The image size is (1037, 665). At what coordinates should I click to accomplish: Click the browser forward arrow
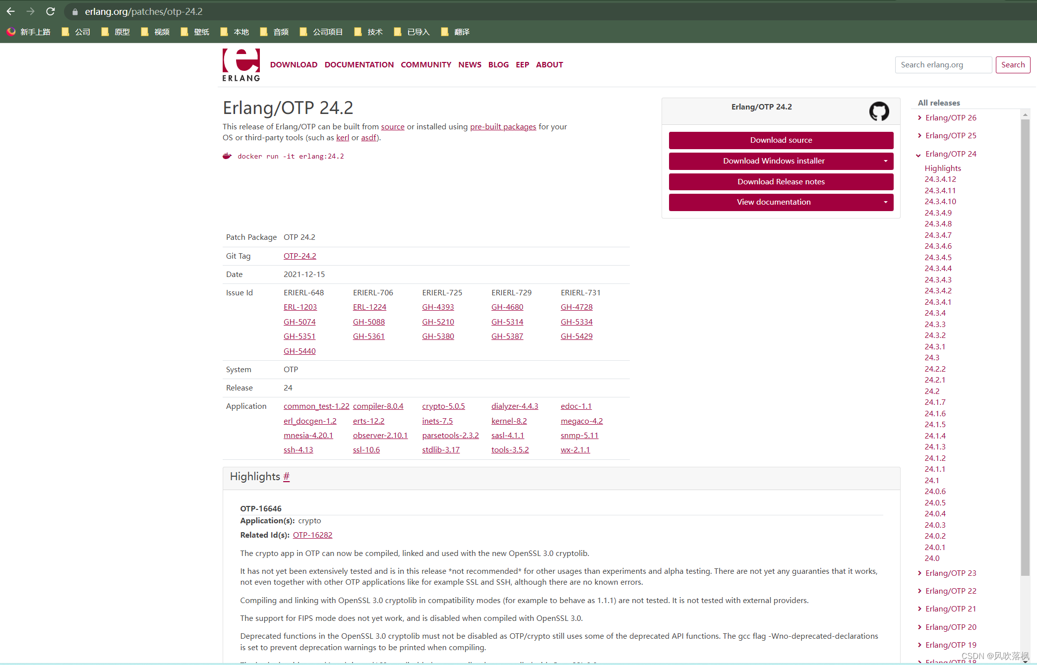(x=30, y=11)
